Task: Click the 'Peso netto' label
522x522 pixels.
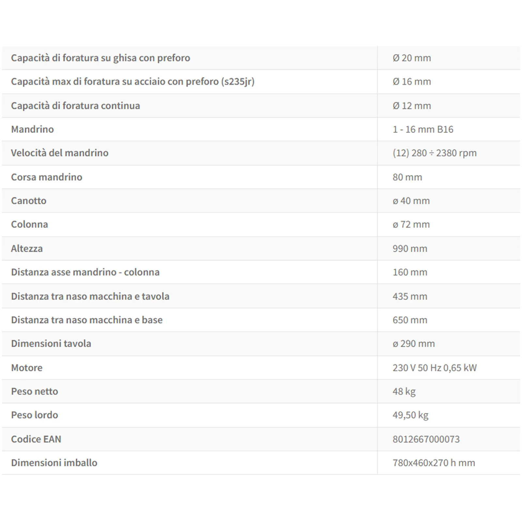Action: coord(35,391)
